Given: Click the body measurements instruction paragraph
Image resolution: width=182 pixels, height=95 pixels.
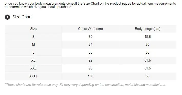Looking at the screenshot, I should click(x=90, y=5).
